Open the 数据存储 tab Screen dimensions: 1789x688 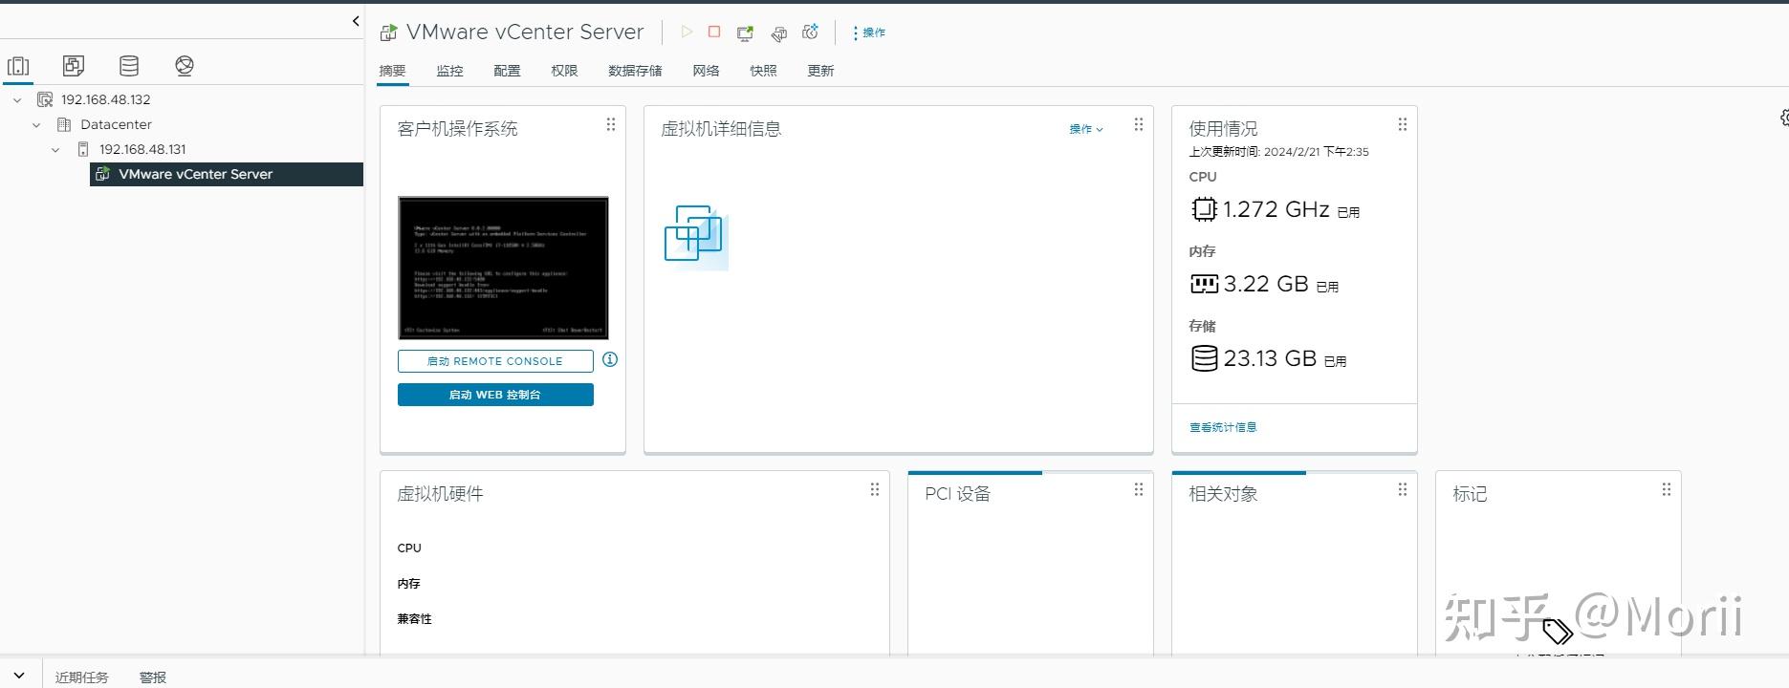tap(635, 71)
